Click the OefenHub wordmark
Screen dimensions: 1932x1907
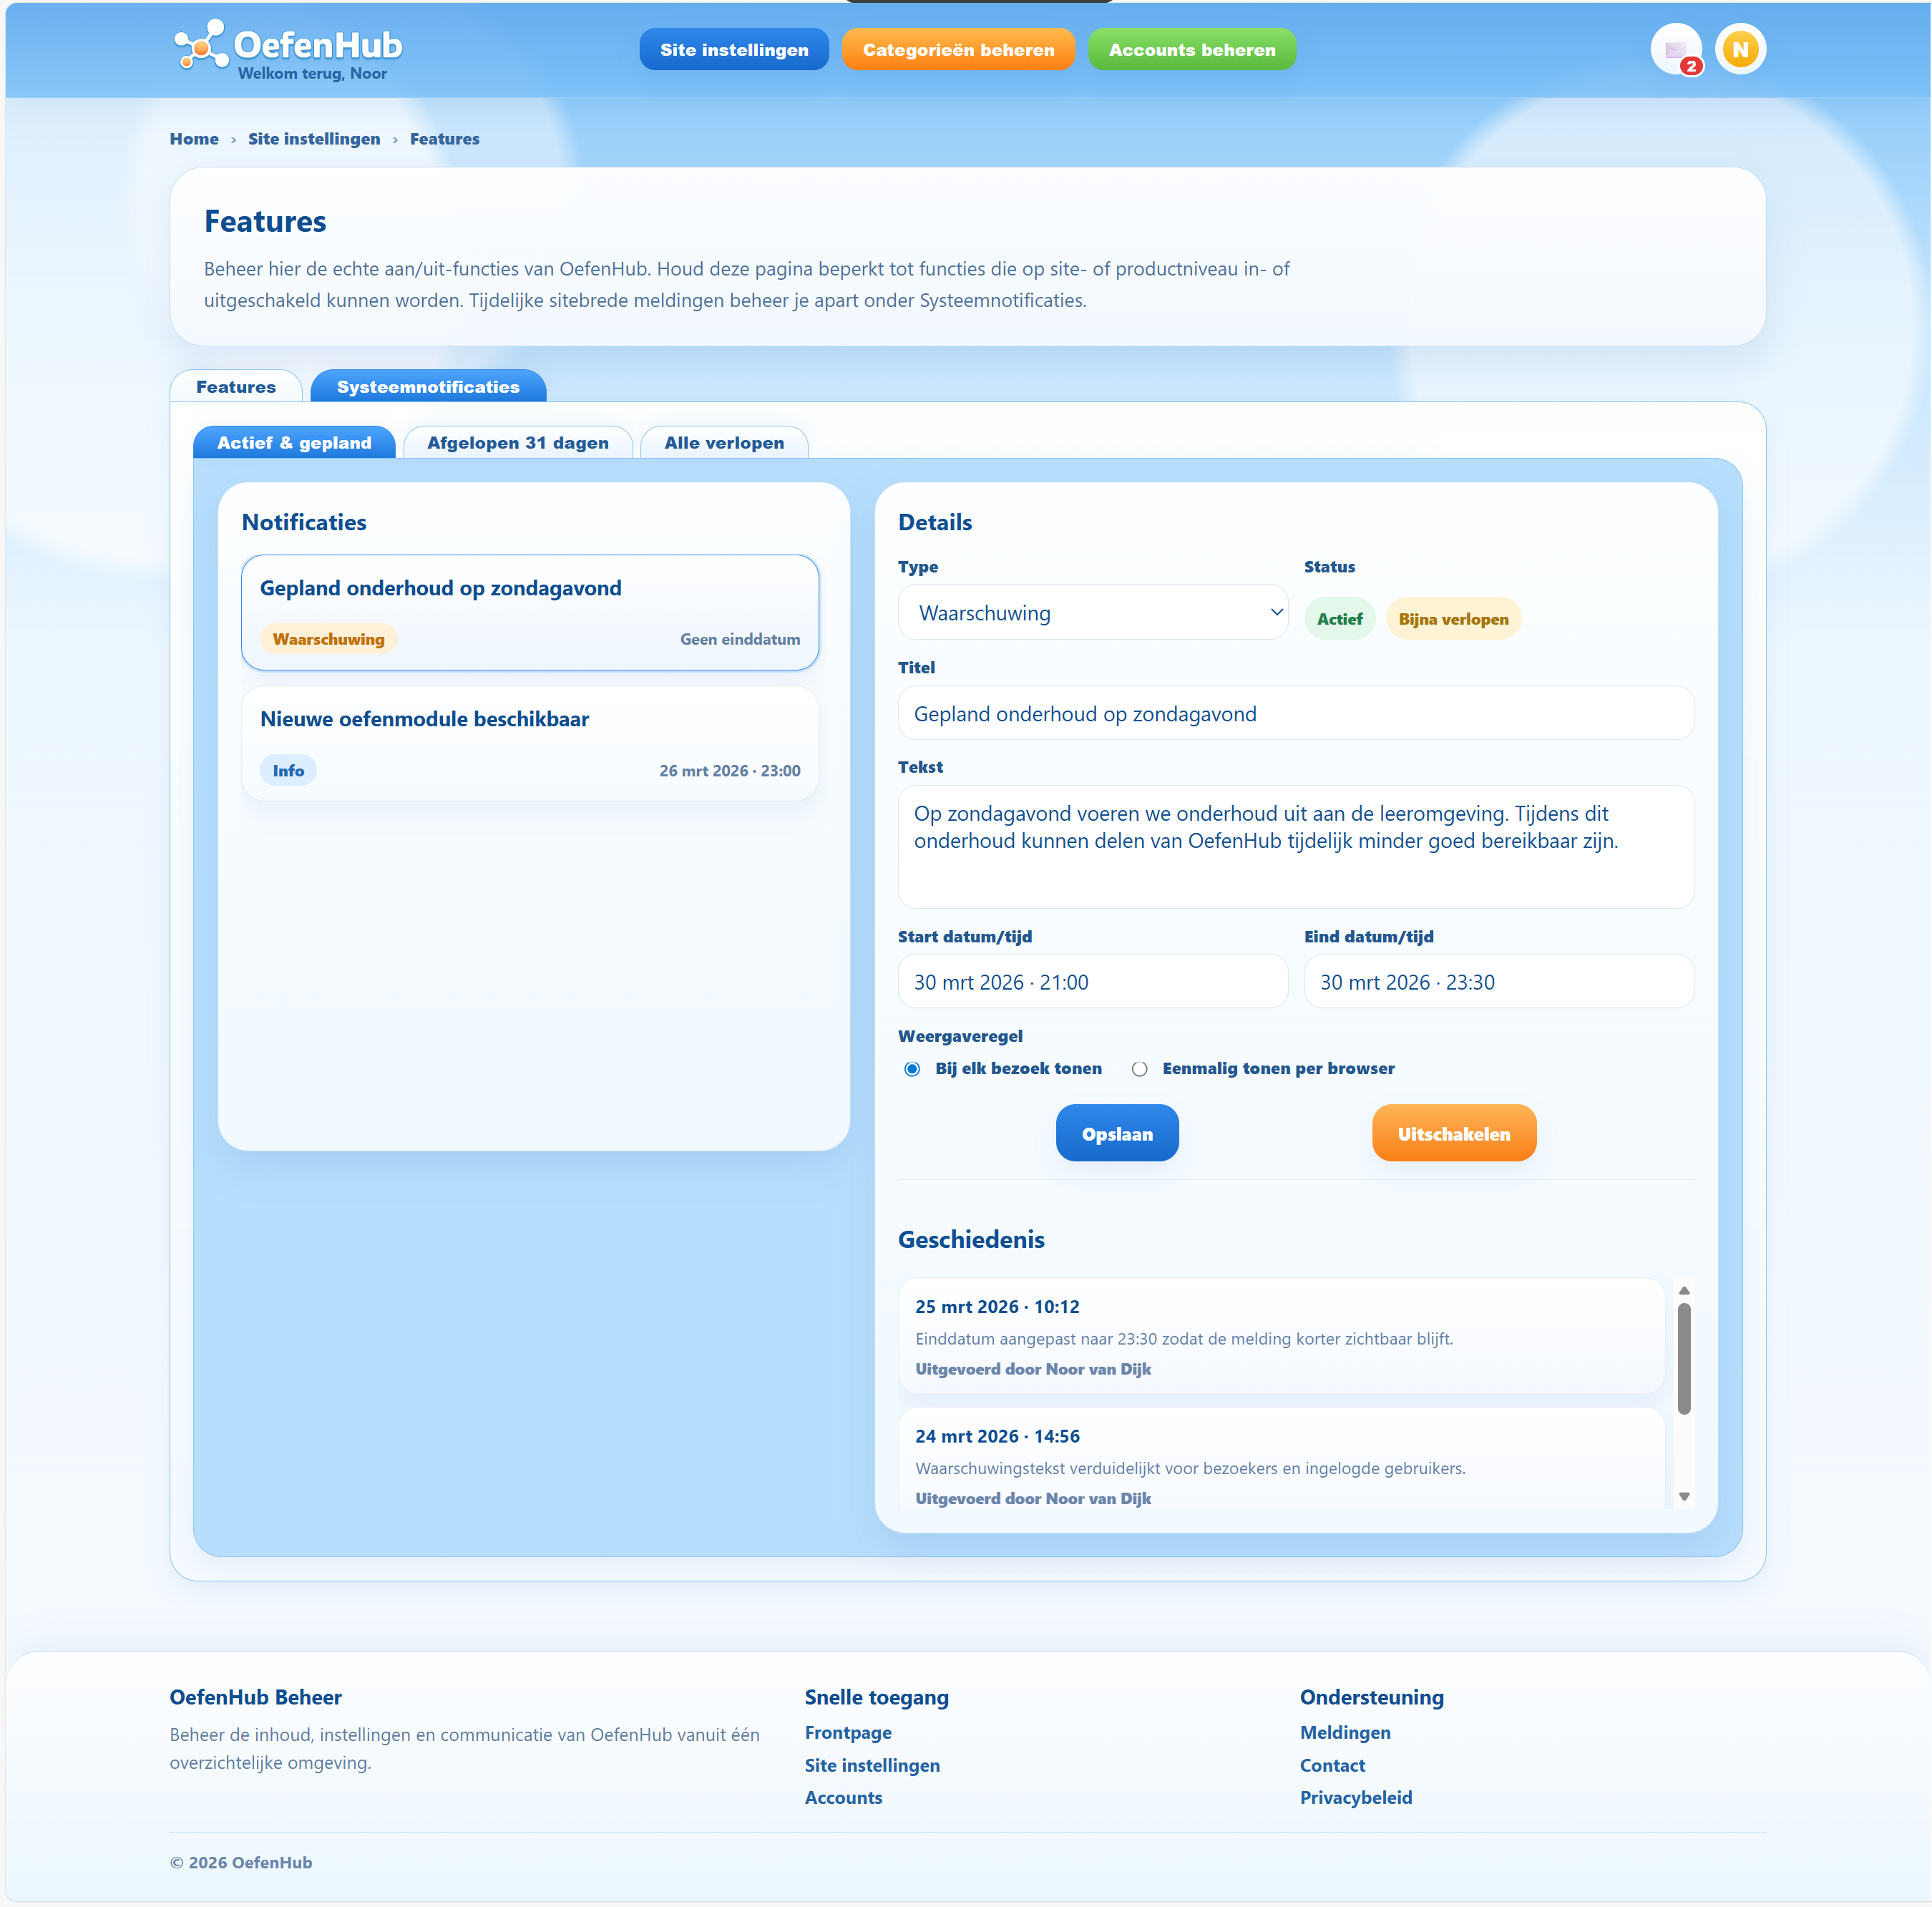coord(318,44)
